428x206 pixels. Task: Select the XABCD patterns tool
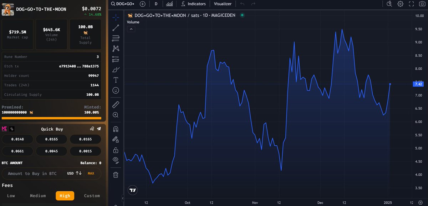tap(116, 48)
